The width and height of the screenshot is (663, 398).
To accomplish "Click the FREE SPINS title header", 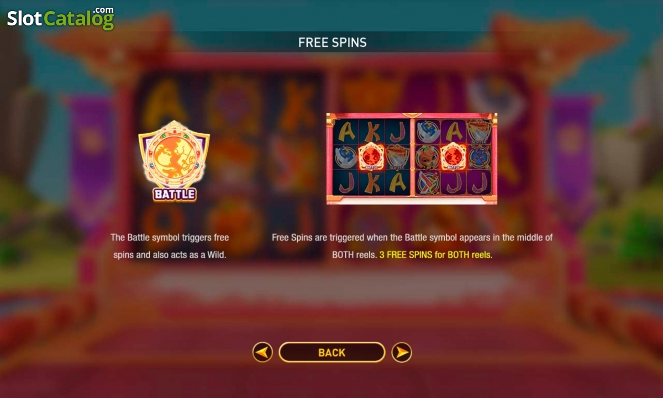I will click(332, 43).
